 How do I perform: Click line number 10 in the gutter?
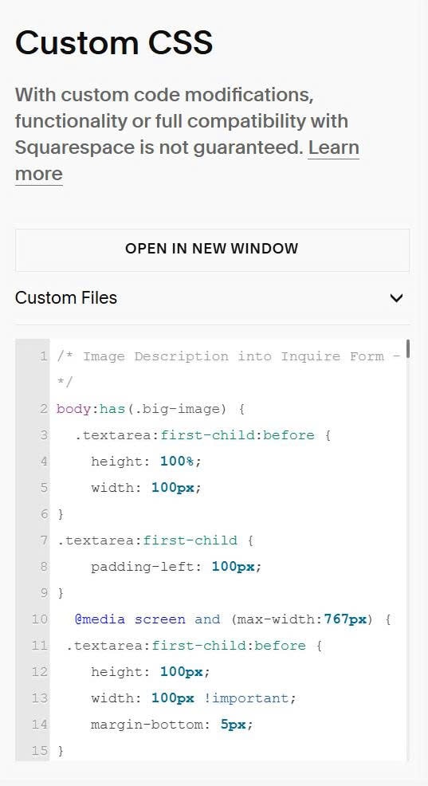40,619
